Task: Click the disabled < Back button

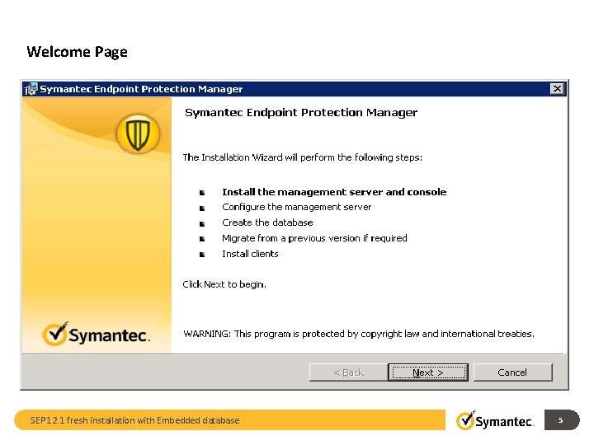Action: tap(348, 372)
